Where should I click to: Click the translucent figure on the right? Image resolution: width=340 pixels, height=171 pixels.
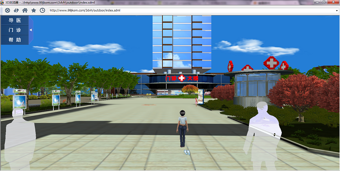coord(262,136)
